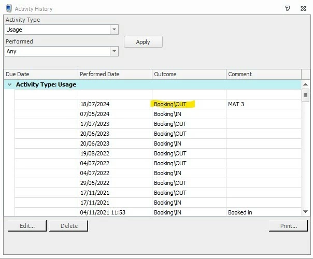
Task: Click the Activity History window icon
Action: 8,8
